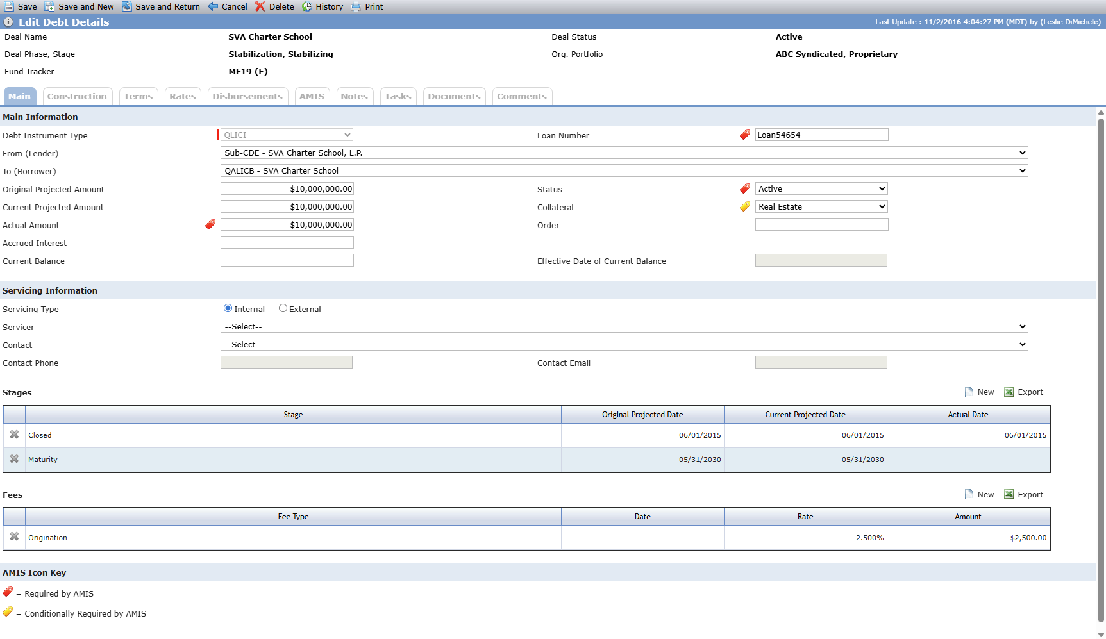Click the Stage column header in Stages table
This screenshot has height=639, width=1106.
(x=293, y=415)
